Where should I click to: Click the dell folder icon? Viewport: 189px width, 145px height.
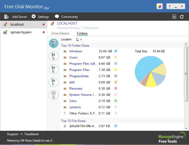click(65, 82)
